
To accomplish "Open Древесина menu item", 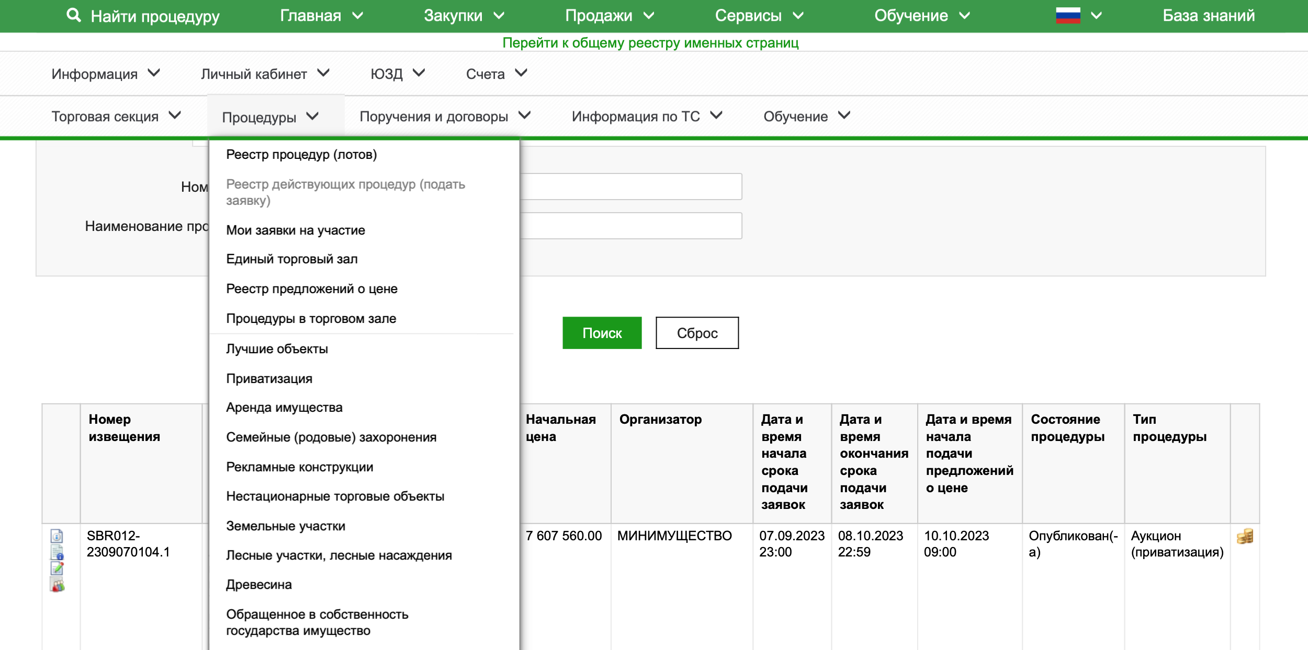I will (259, 584).
